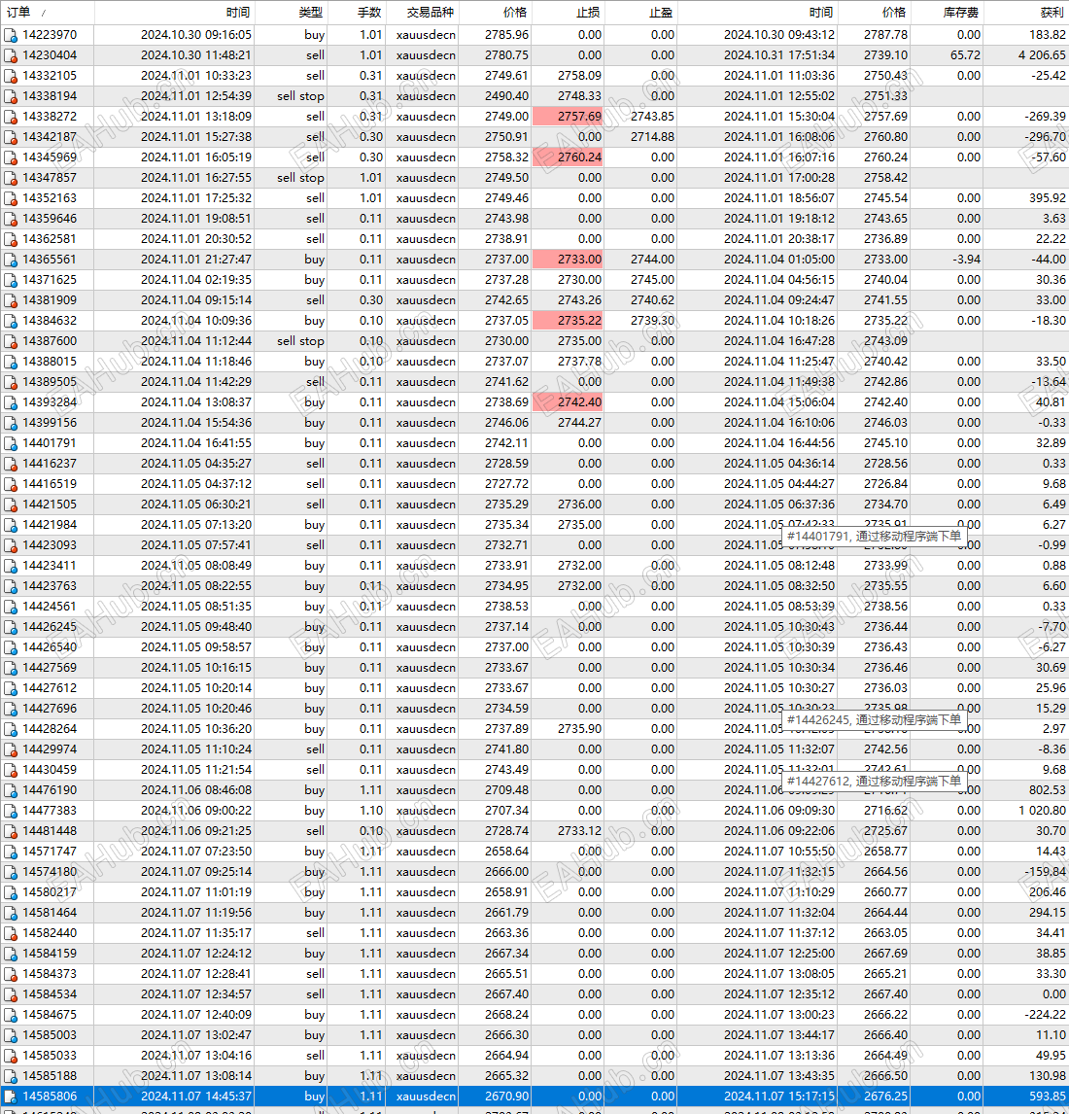Select close time 2024.11.04 16:47:28
The height and width of the screenshot is (1114, 1069).
click(779, 341)
